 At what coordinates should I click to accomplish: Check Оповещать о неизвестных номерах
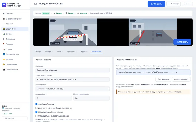[x=36, y=116]
